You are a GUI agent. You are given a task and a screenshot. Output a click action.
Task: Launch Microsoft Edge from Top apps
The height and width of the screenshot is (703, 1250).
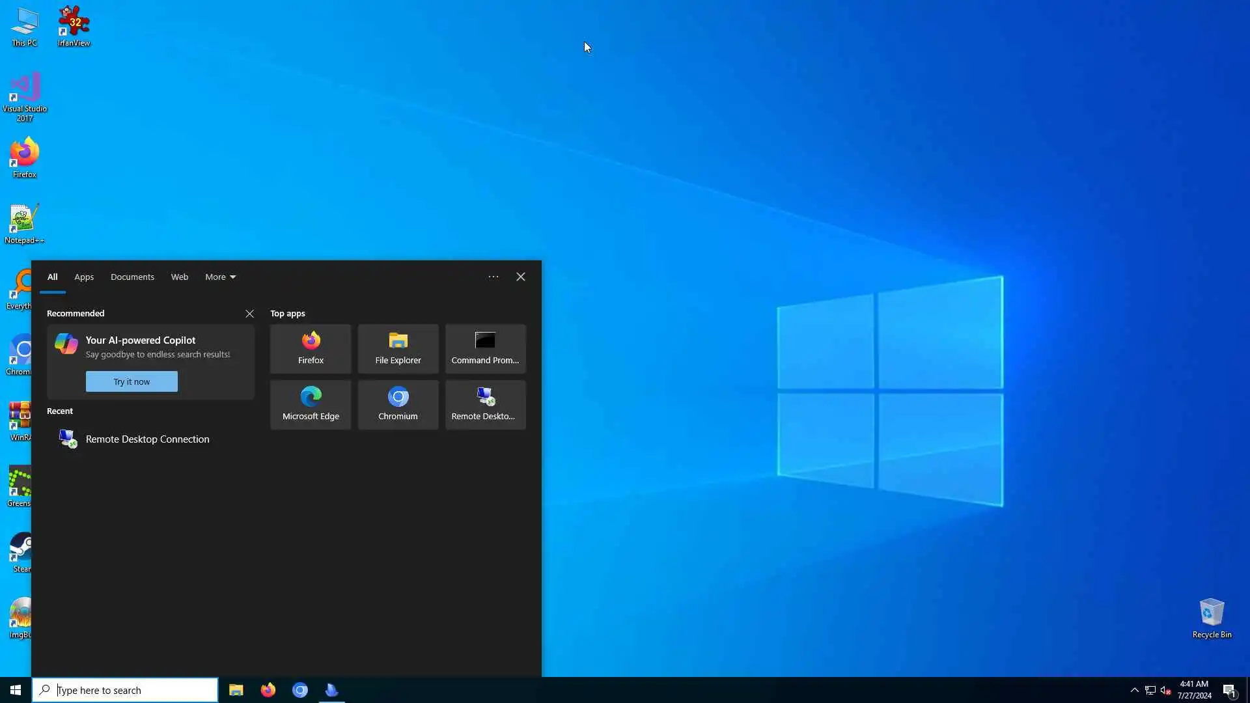coord(311,404)
